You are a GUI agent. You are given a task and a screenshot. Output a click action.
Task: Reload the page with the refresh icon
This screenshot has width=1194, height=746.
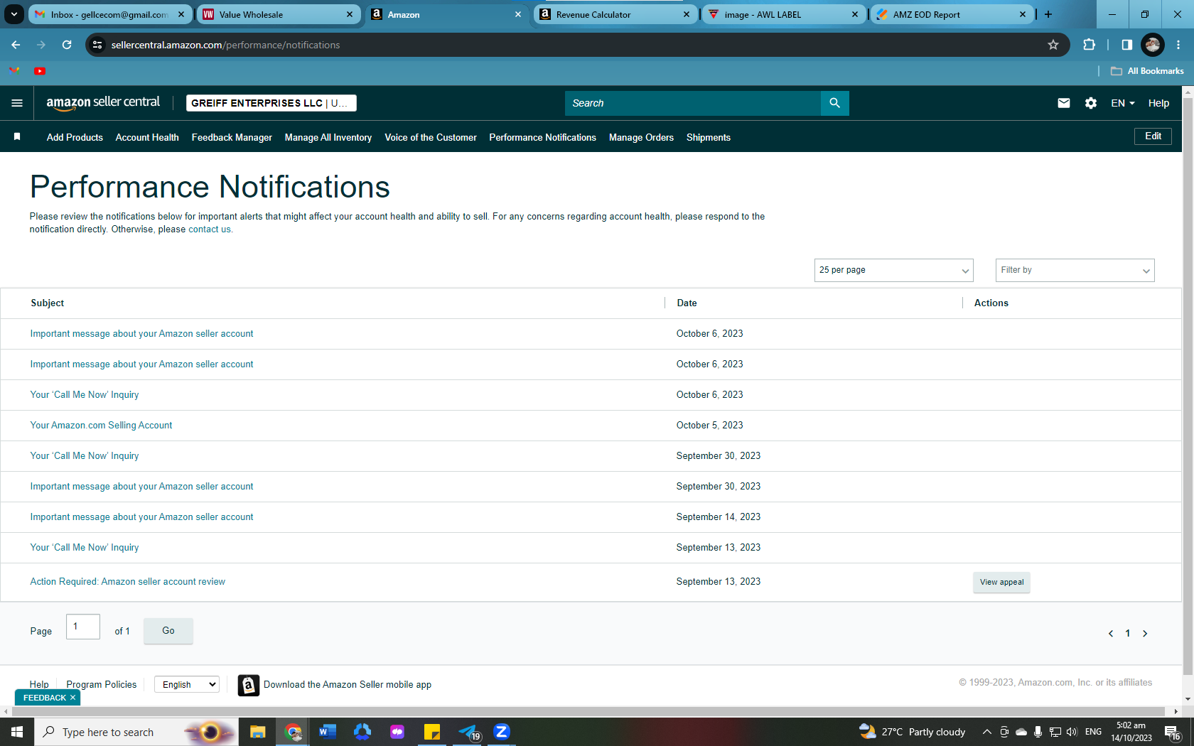pos(67,45)
